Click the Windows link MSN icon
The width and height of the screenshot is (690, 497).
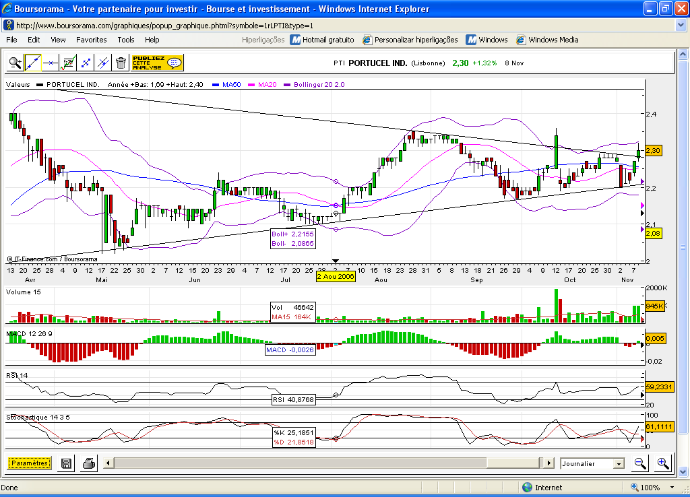[x=471, y=40]
